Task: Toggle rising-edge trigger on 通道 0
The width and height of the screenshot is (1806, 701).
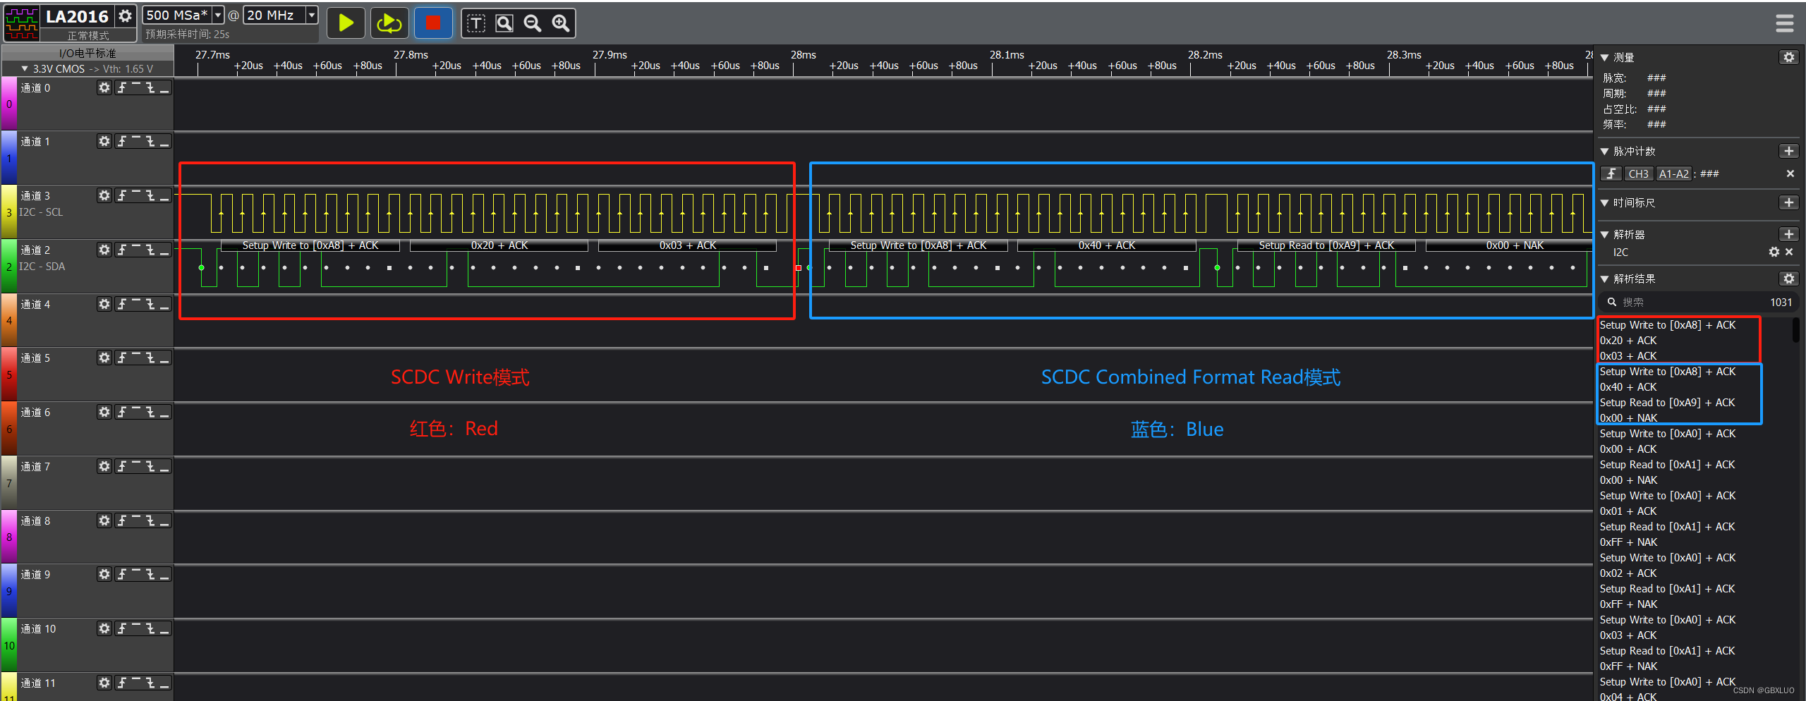Action: click(122, 87)
